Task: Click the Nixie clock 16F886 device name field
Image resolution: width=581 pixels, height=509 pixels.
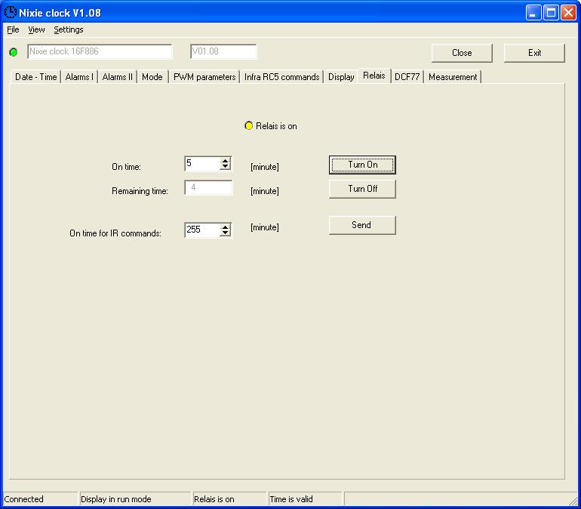Action: 100,51
